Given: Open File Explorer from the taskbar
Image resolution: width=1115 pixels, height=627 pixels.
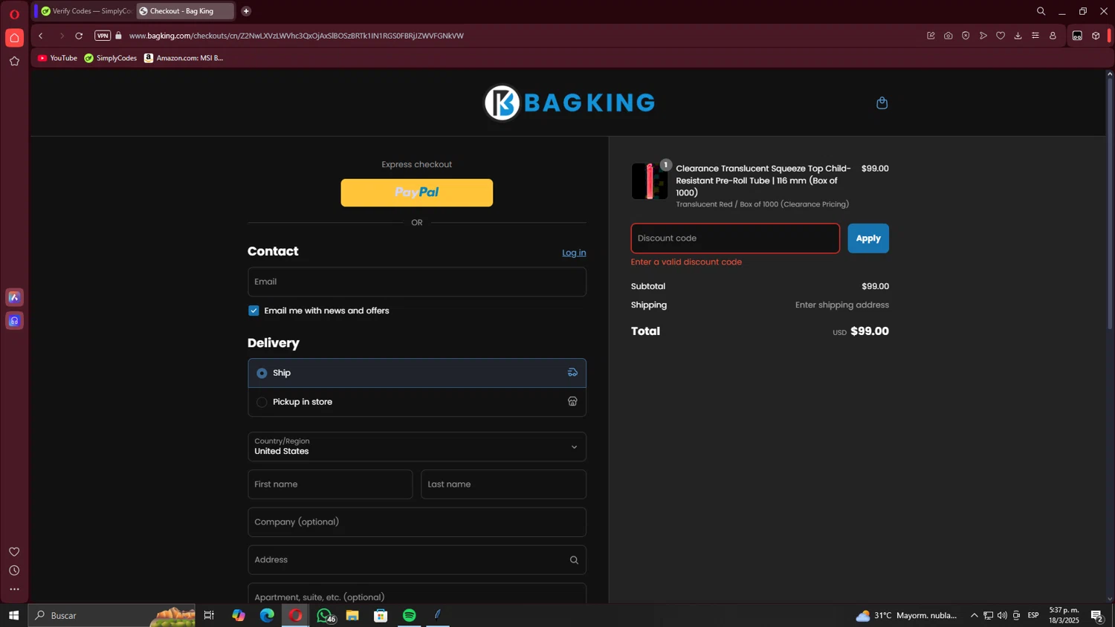Looking at the screenshot, I should point(352,615).
